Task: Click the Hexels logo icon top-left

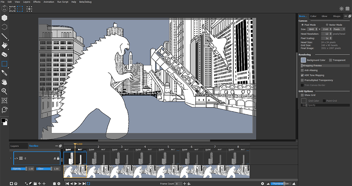Action: (x=4, y=9)
